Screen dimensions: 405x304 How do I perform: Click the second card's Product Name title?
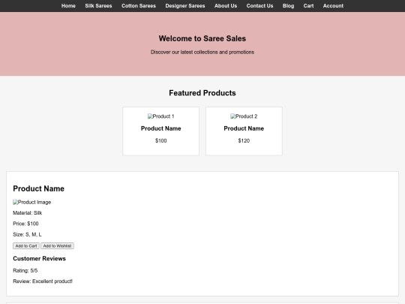click(x=244, y=128)
